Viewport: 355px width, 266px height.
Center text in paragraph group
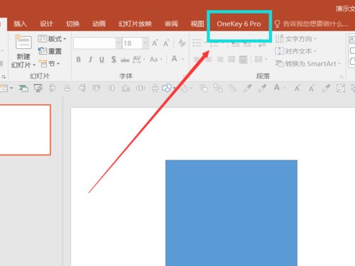click(x=209, y=59)
